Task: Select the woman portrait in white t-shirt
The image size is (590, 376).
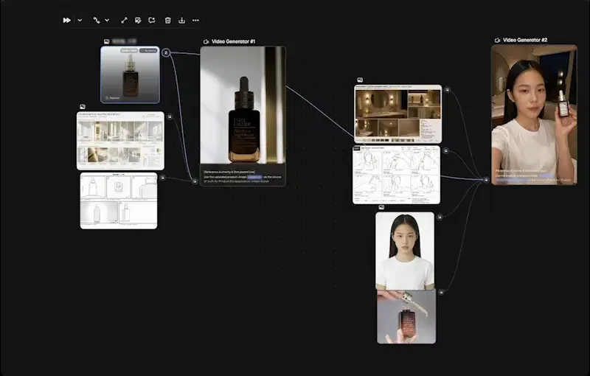Action: (405, 251)
